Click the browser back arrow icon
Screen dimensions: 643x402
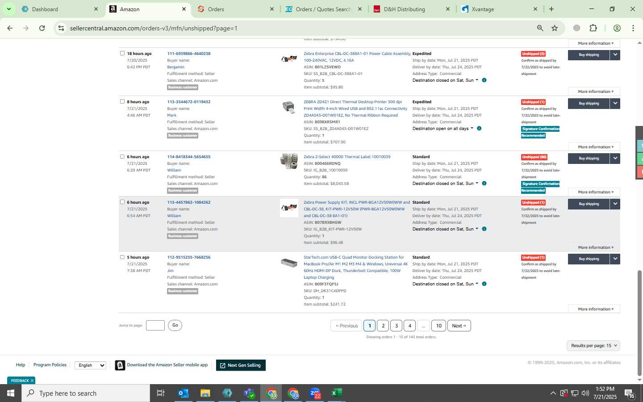click(x=10, y=28)
